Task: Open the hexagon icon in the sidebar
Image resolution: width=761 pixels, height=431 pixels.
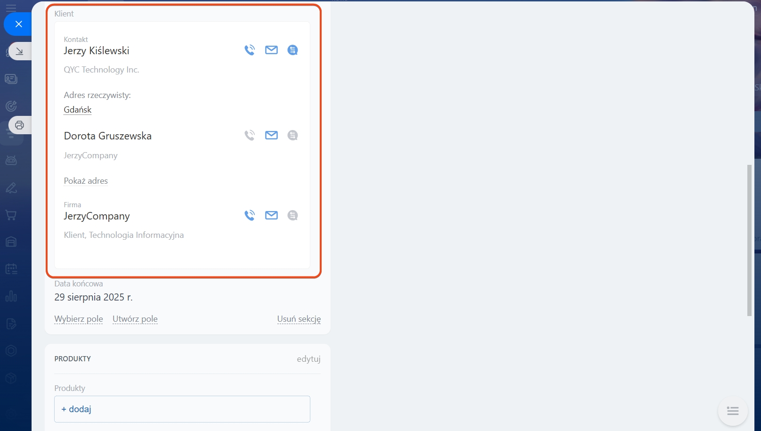Action: (x=11, y=351)
